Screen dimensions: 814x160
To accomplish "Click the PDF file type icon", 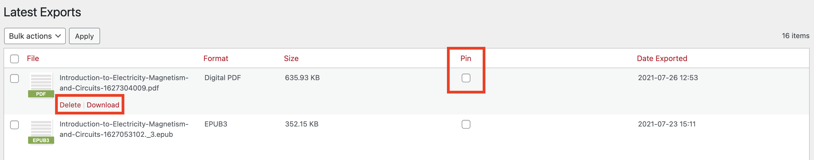I will point(41,86).
